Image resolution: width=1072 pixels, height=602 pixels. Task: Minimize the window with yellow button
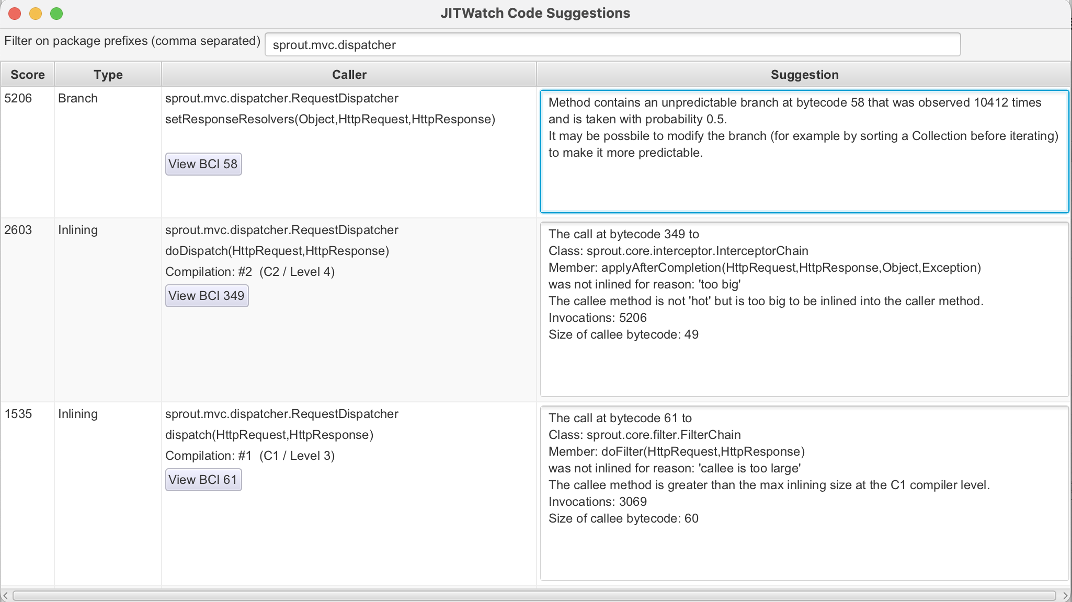click(x=36, y=14)
